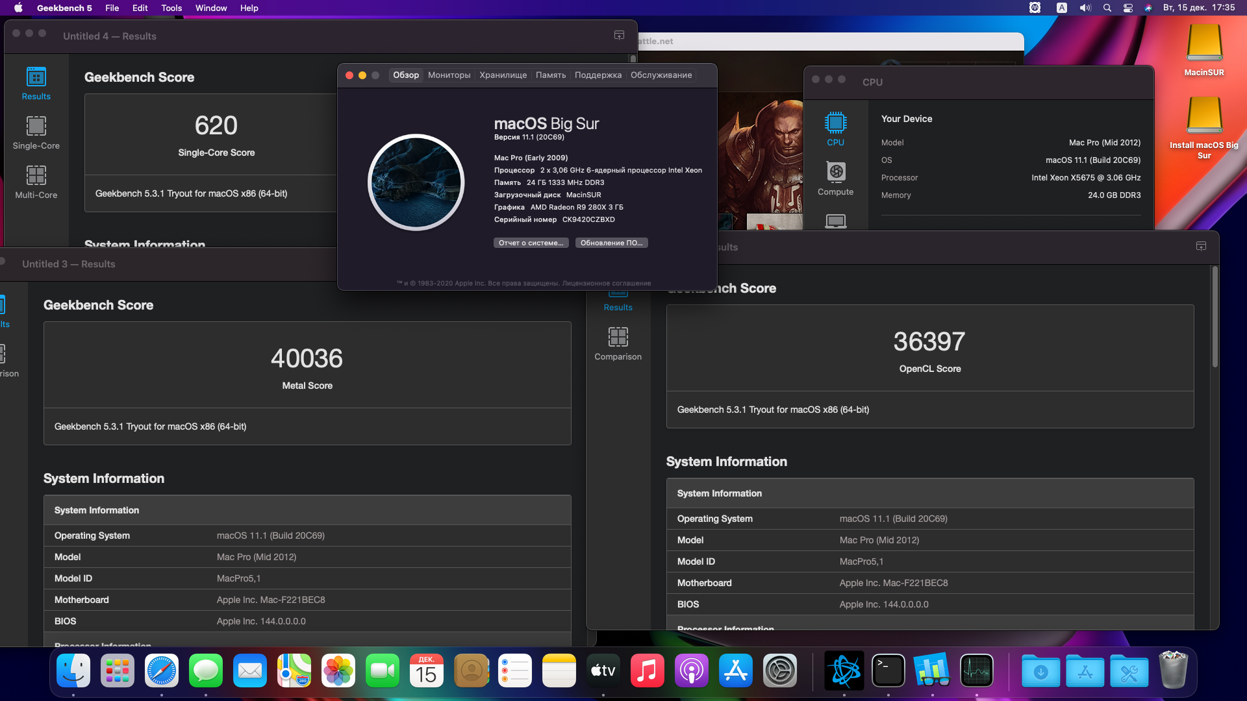The height and width of the screenshot is (701, 1247).
Task: Launch Terminal from the Dock
Action: (x=888, y=671)
